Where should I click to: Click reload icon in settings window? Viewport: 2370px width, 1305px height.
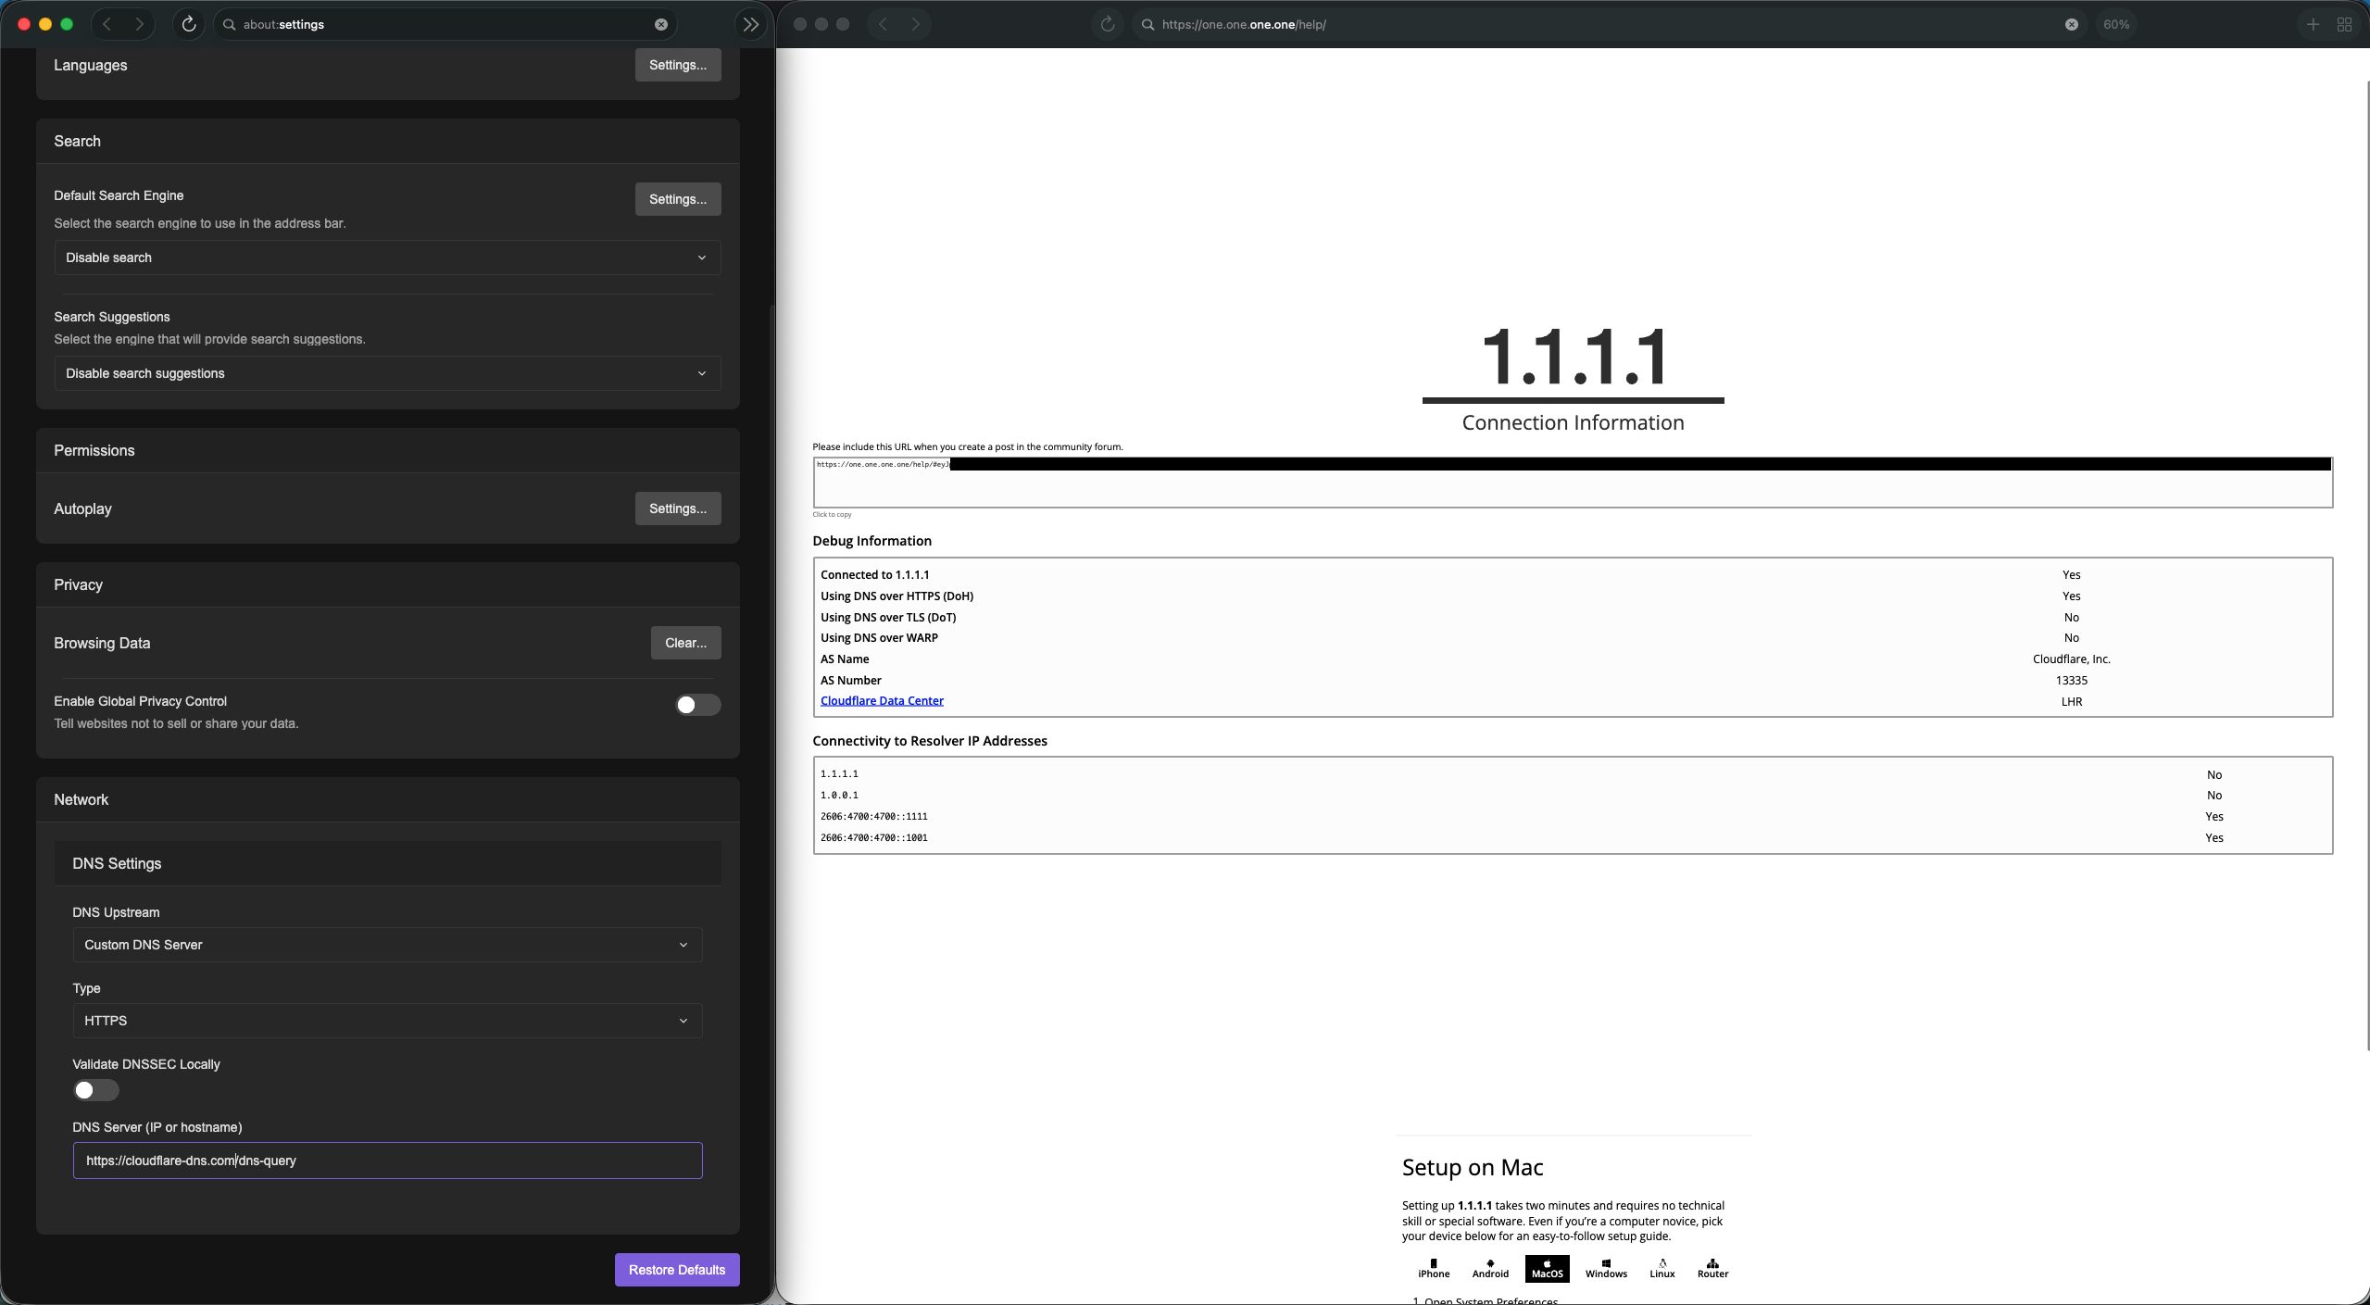pos(189,24)
